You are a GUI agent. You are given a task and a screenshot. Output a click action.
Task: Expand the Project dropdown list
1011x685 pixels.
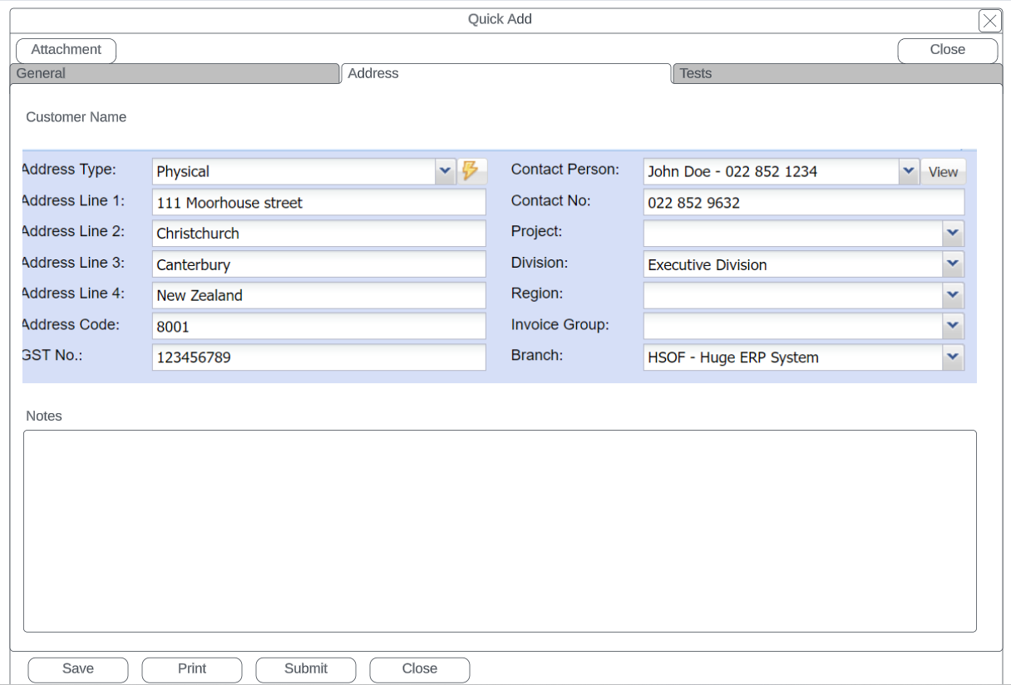[x=953, y=234]
